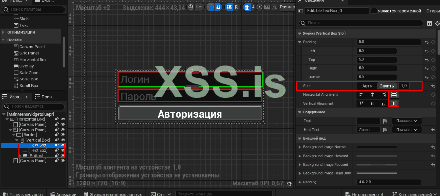The width and height of the screenshot is (440, 196).
Task: Collapse the Padding property group
Action: pos(299,42)
